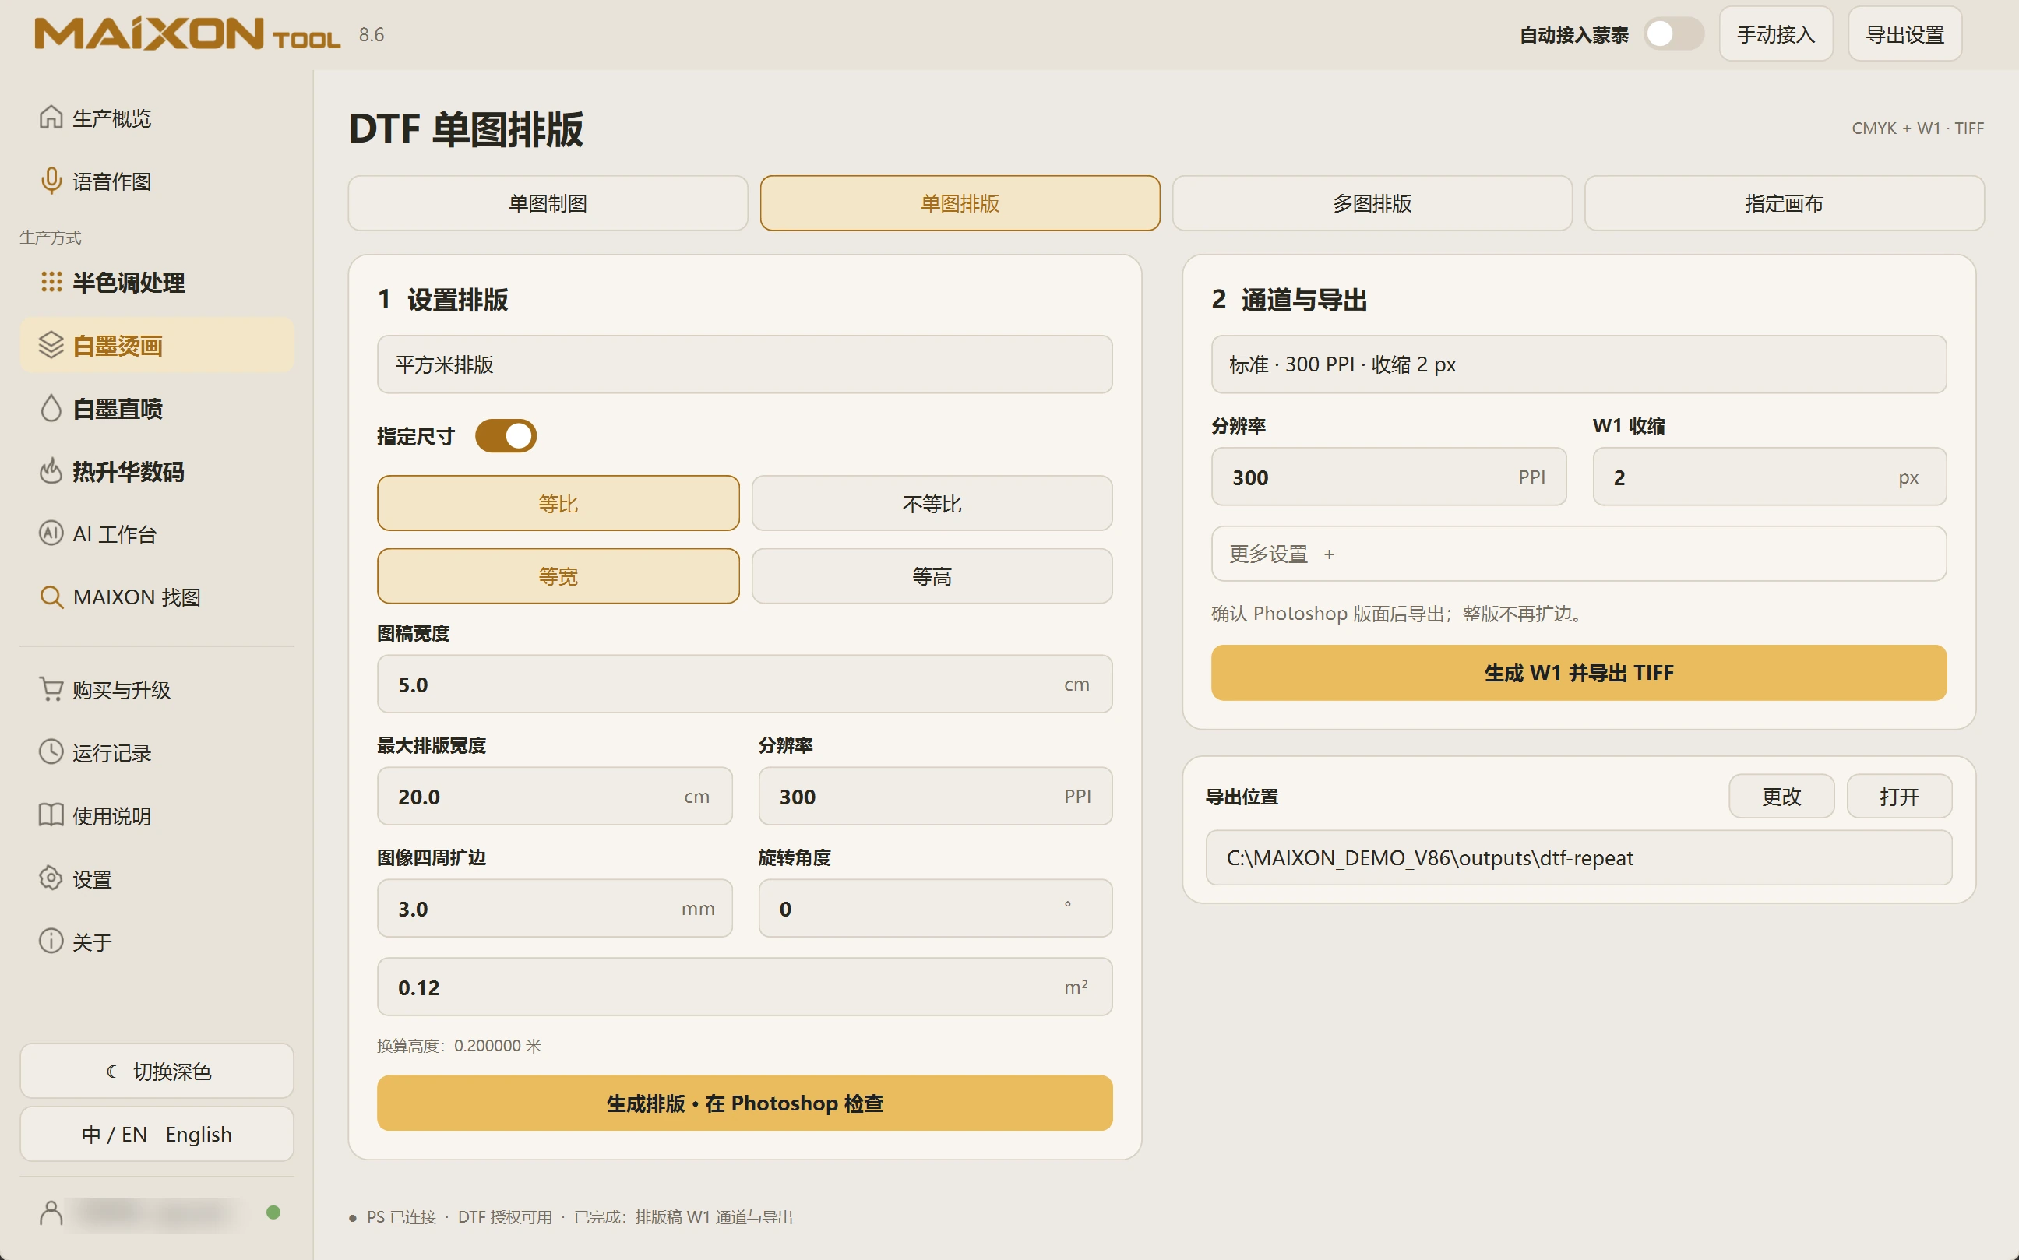Click the export path C:\MAIXON_DEMO_V86 field

(x=1578, y=857)
